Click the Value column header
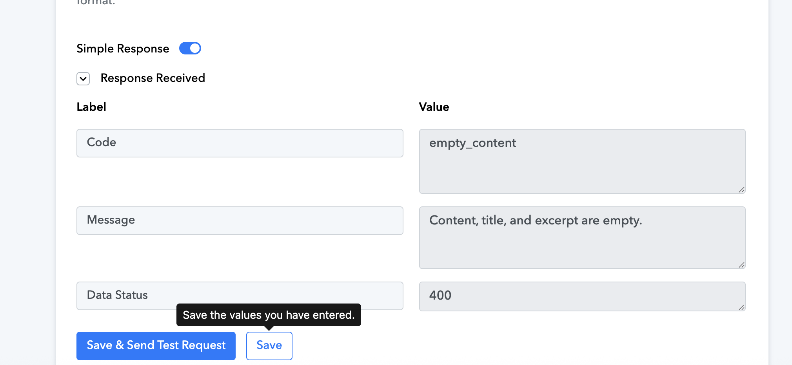The height and width of the screenshot is (365, 792). (x=434, y=107)
